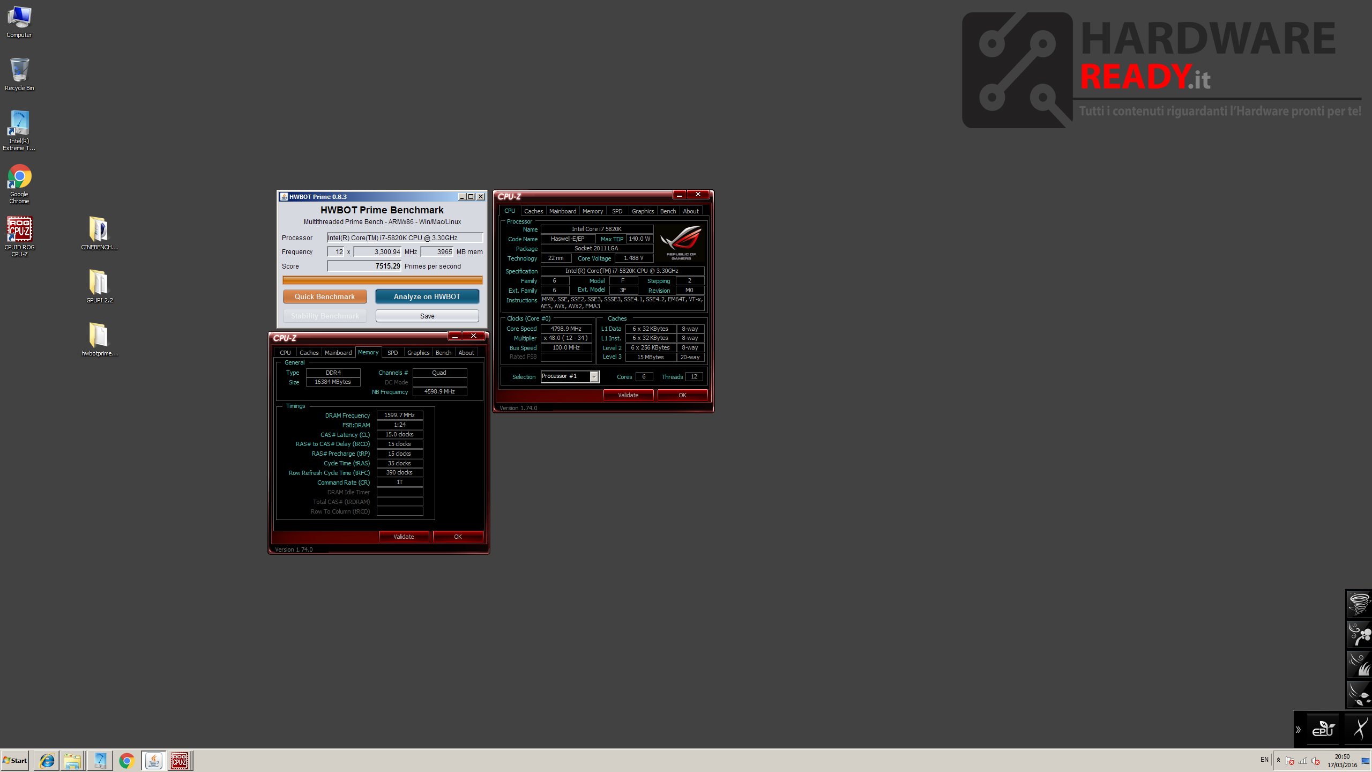Open About tab in right CPU-Z window
Screen dimensions: 1372x772
tap(691, 211)
